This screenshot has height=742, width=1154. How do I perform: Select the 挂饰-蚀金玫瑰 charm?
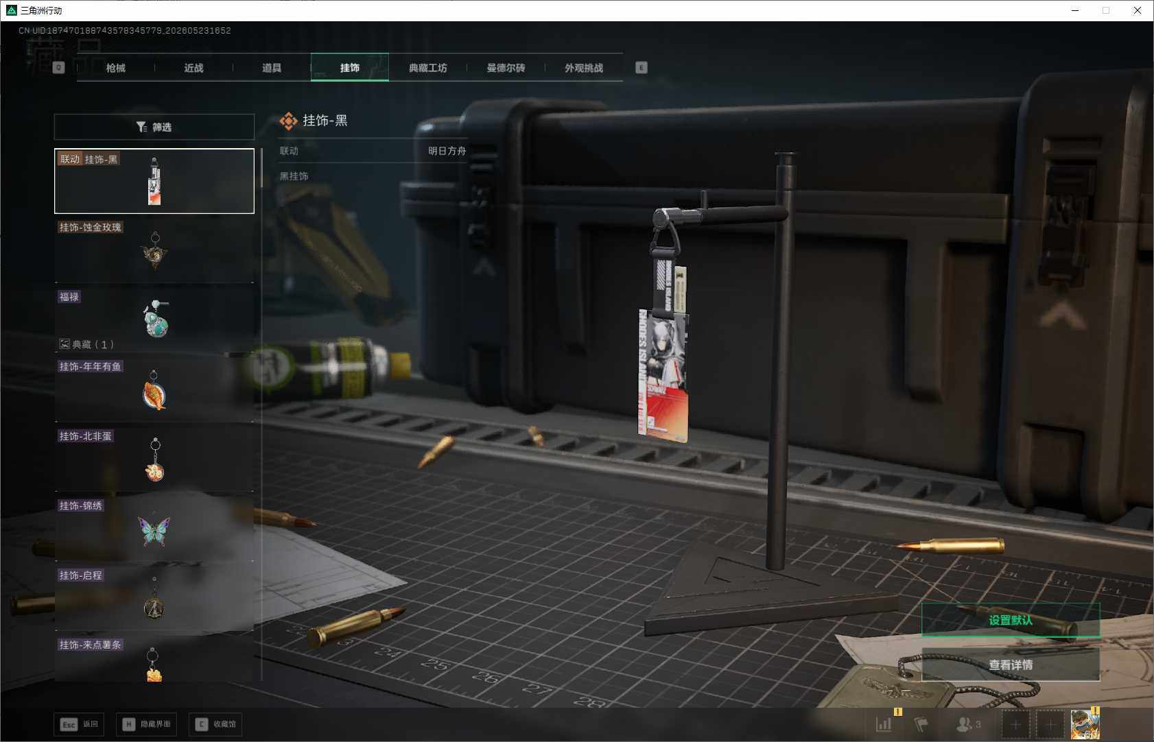click(154, 250)
